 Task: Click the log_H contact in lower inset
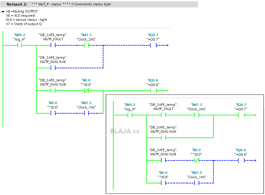[x=130, y=115]
